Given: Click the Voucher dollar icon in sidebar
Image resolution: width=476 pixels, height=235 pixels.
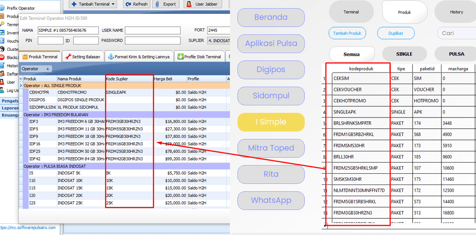Looking at the screenshot, I should point(2,41).
